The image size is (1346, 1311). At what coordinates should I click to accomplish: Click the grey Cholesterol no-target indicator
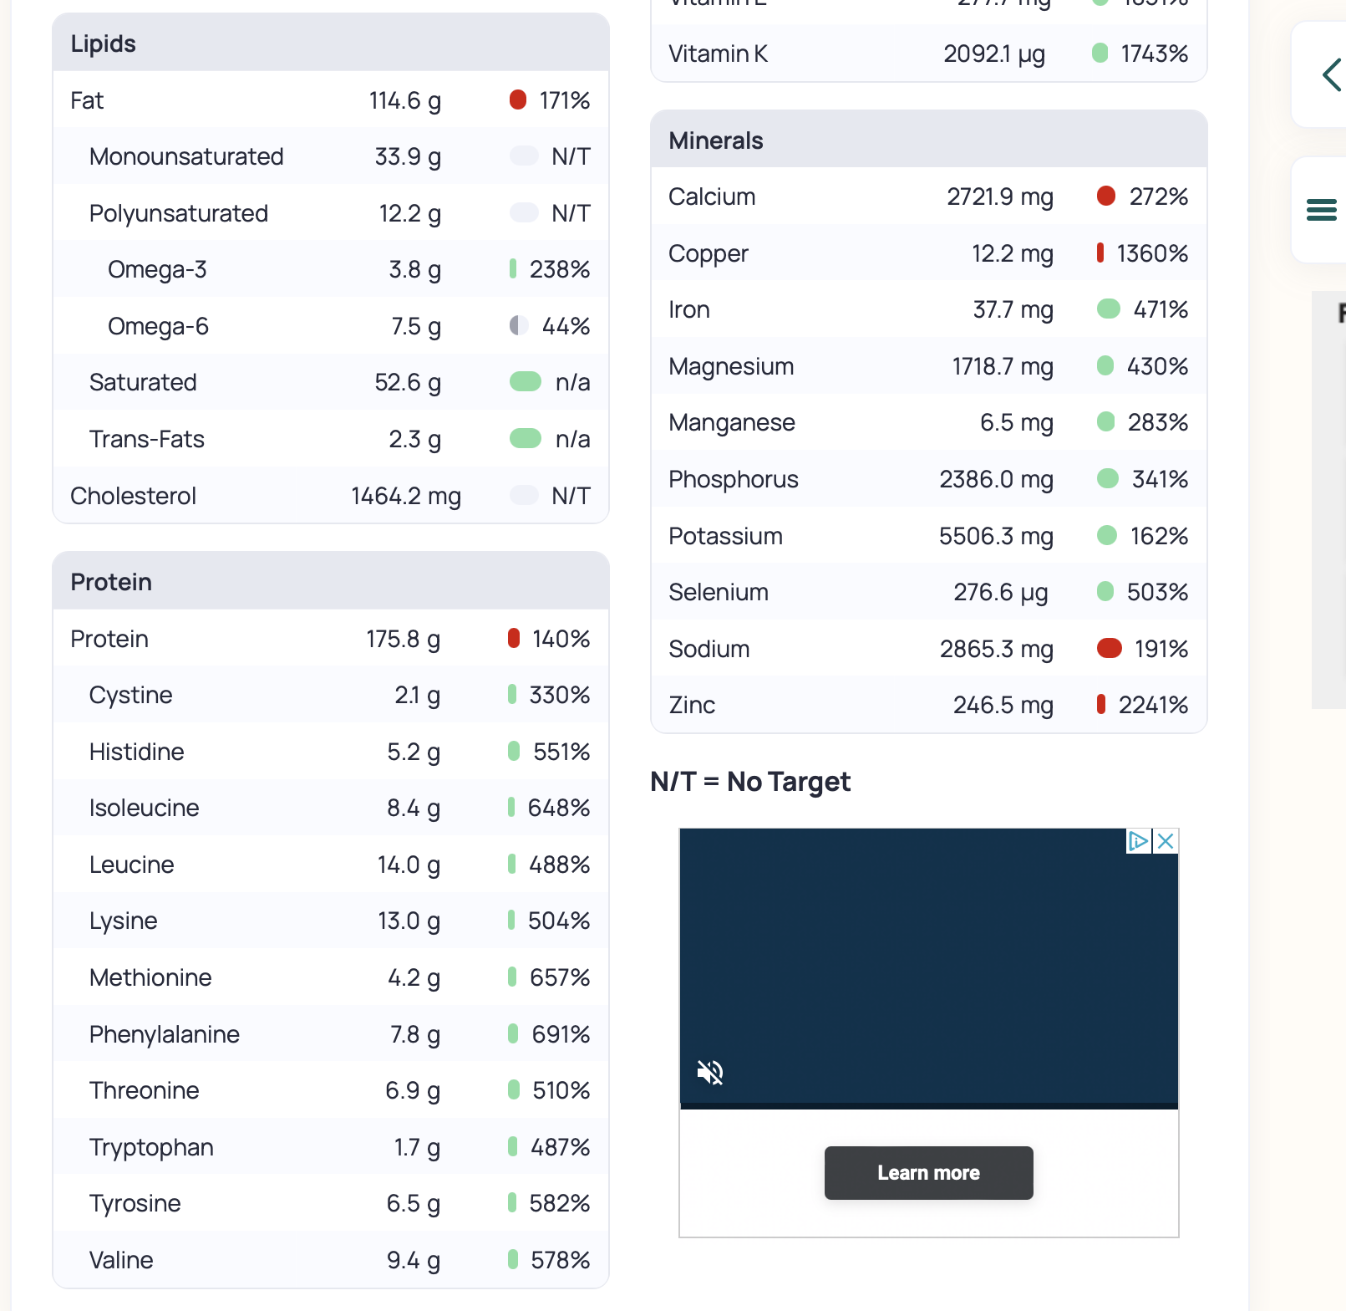point(524,495)
